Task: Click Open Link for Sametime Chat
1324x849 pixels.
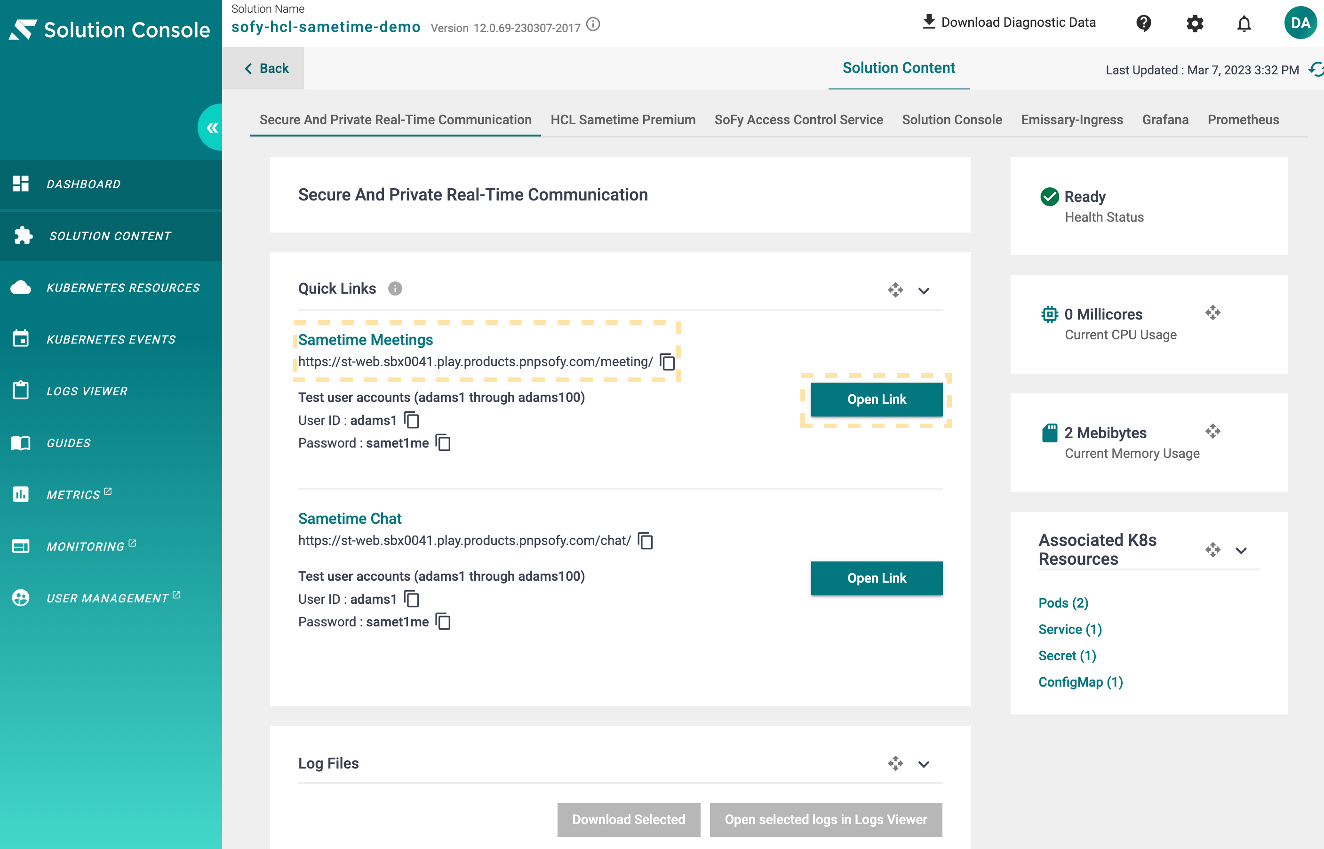Action: point(877,578)
